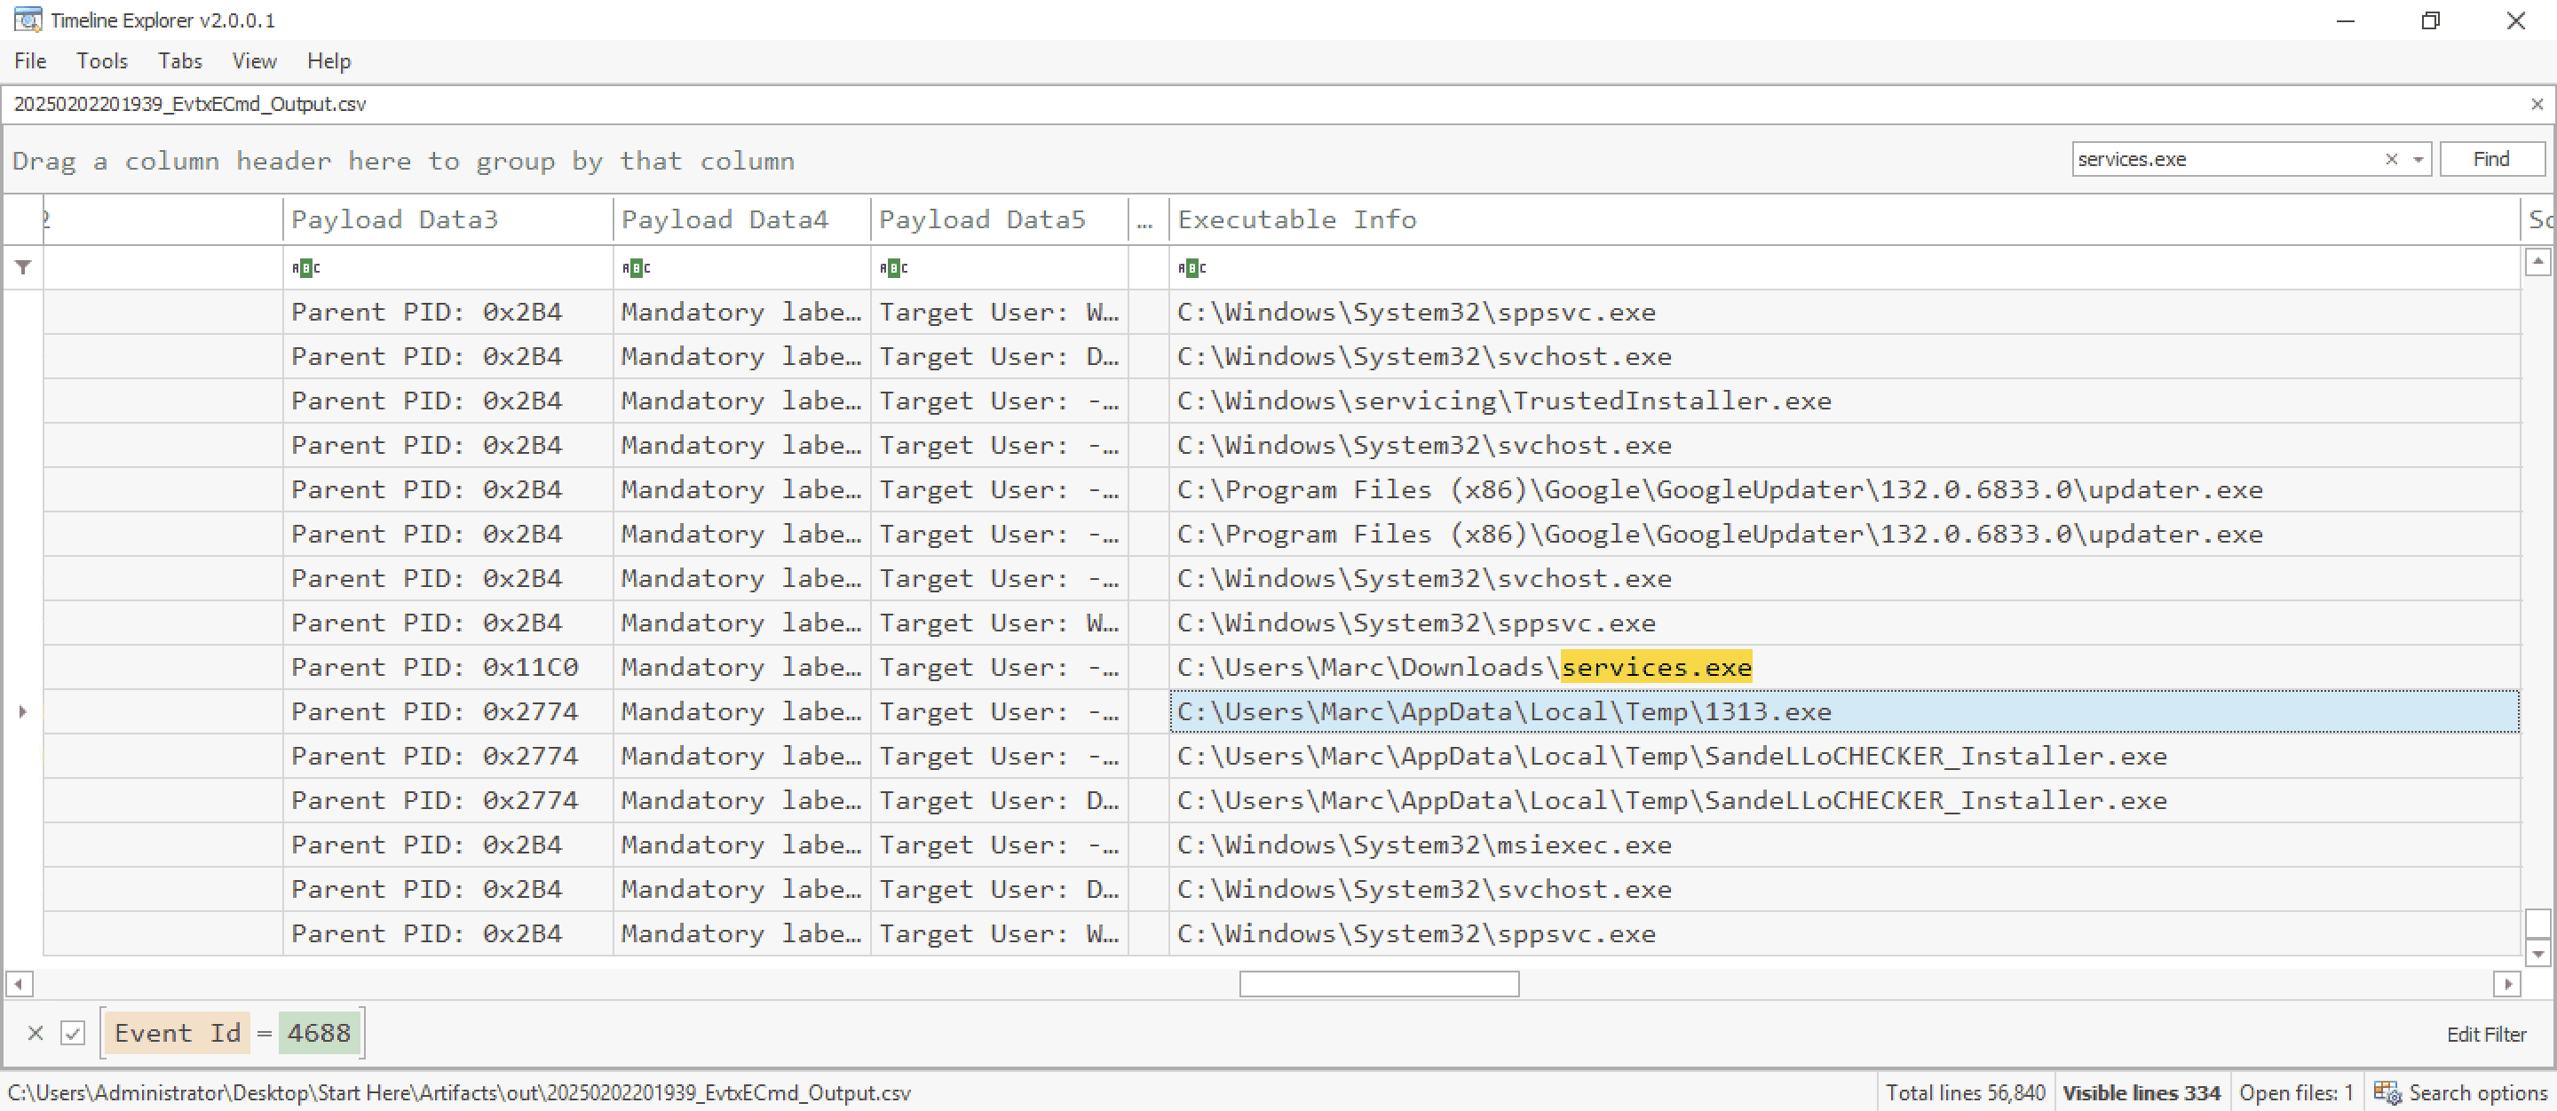2557x1111 pixels.
Task: Open the File menu
Action: [30, 60]
